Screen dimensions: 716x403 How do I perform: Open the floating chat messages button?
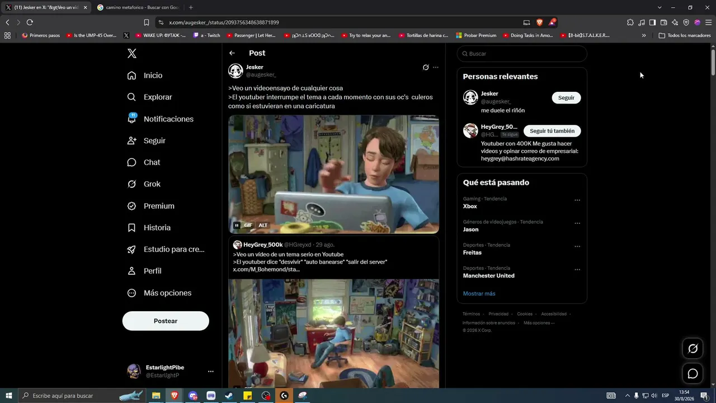click(693, 373)
